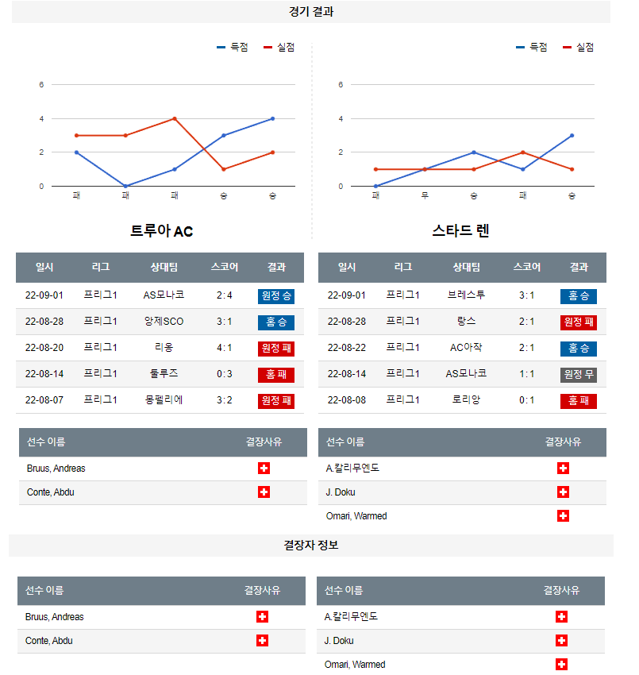Click opponent name 로리앙
639x675 pixels.
click(467, 400)
